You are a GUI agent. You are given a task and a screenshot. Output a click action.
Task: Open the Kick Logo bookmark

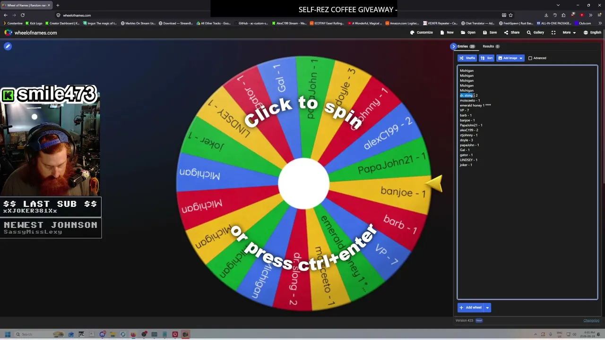point(34,23)
